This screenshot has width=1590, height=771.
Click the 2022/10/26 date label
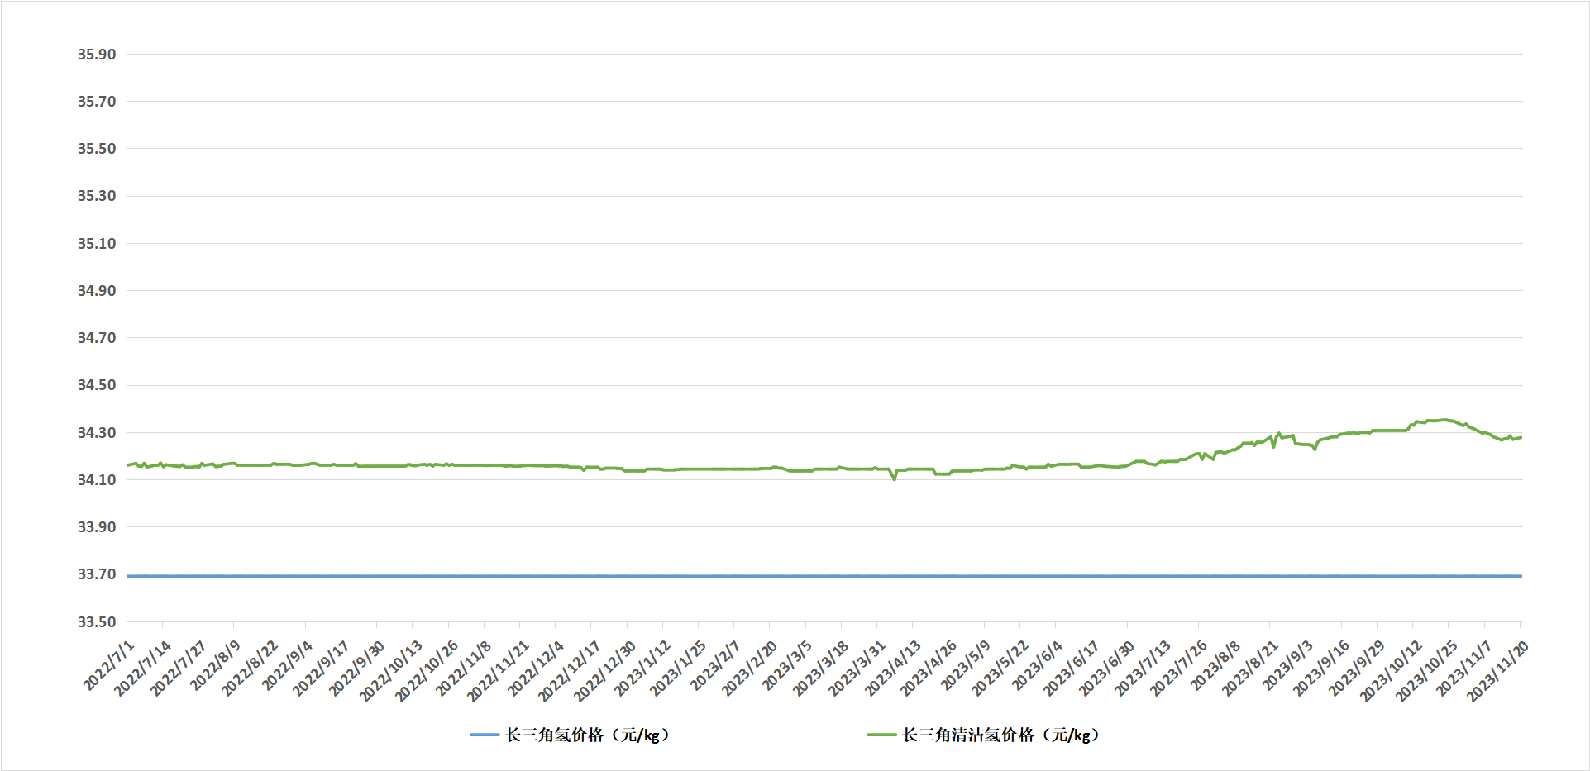[x=425, y=671]
